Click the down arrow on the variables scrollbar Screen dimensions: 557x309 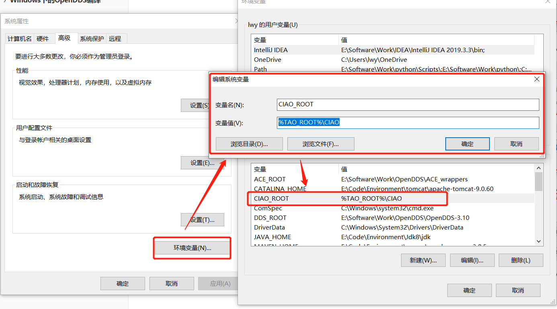pyautogui.click(x=539, y=241)
